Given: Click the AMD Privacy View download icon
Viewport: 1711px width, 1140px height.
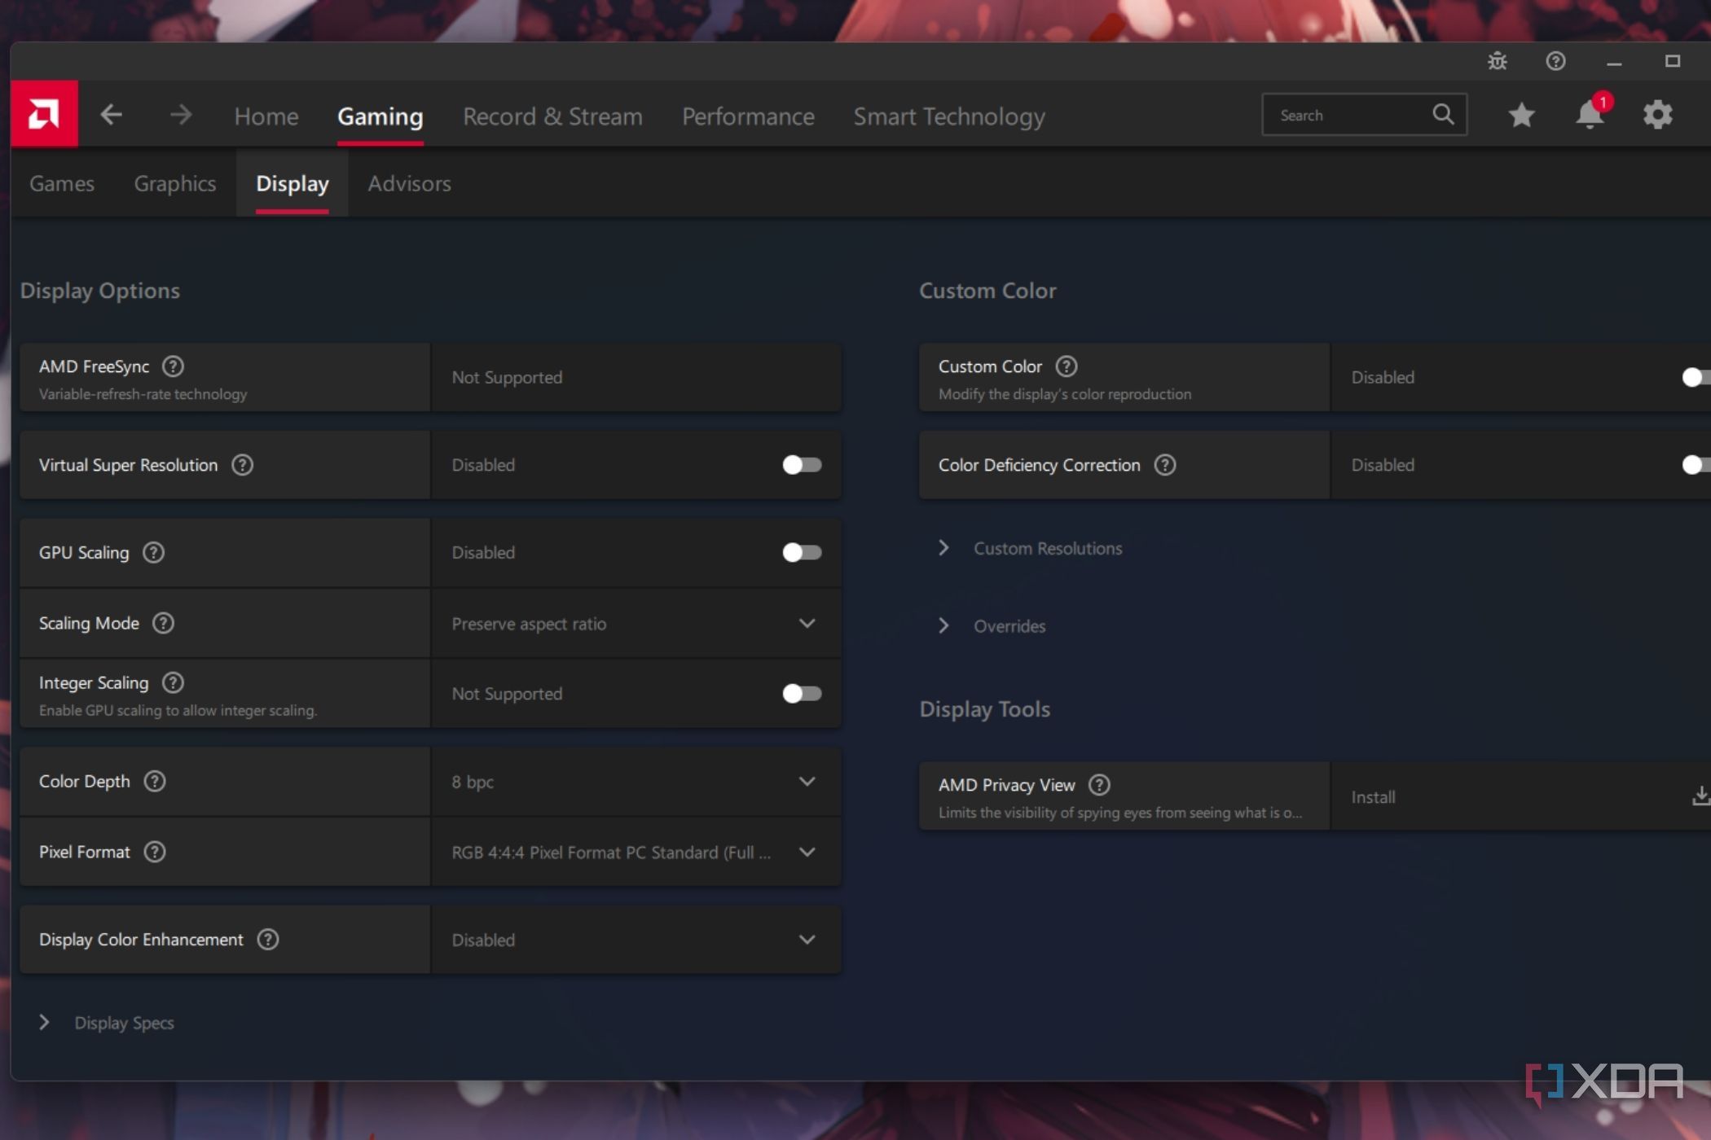Looking at the screenshot, I should pyautogui.click(x=1700, y=796).
